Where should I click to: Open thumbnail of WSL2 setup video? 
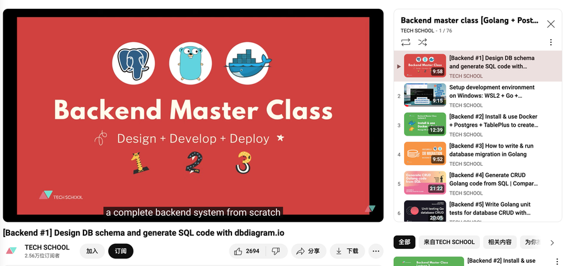[x=425, y=95]
